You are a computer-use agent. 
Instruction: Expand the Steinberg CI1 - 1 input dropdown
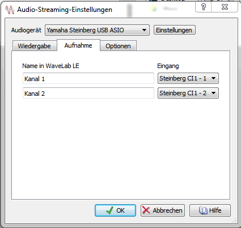point(188,78)
